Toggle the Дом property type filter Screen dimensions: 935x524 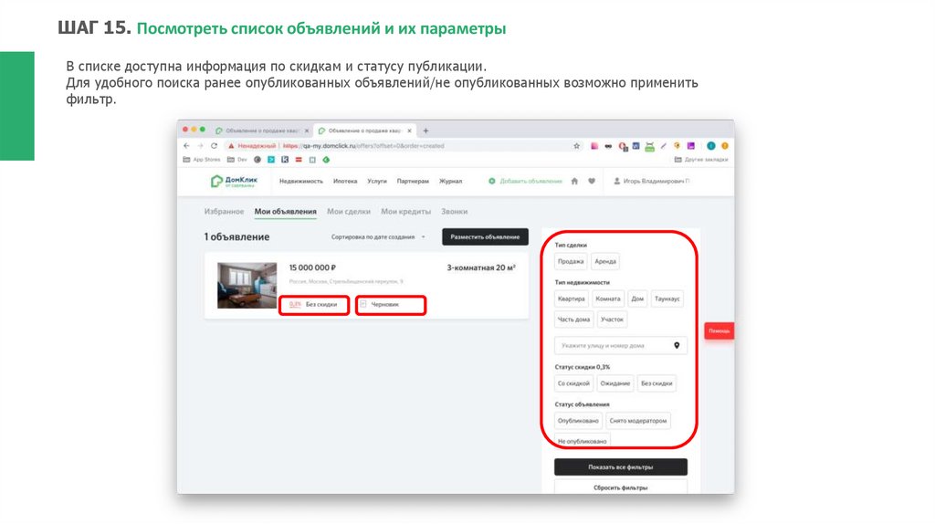pos(637,299)
